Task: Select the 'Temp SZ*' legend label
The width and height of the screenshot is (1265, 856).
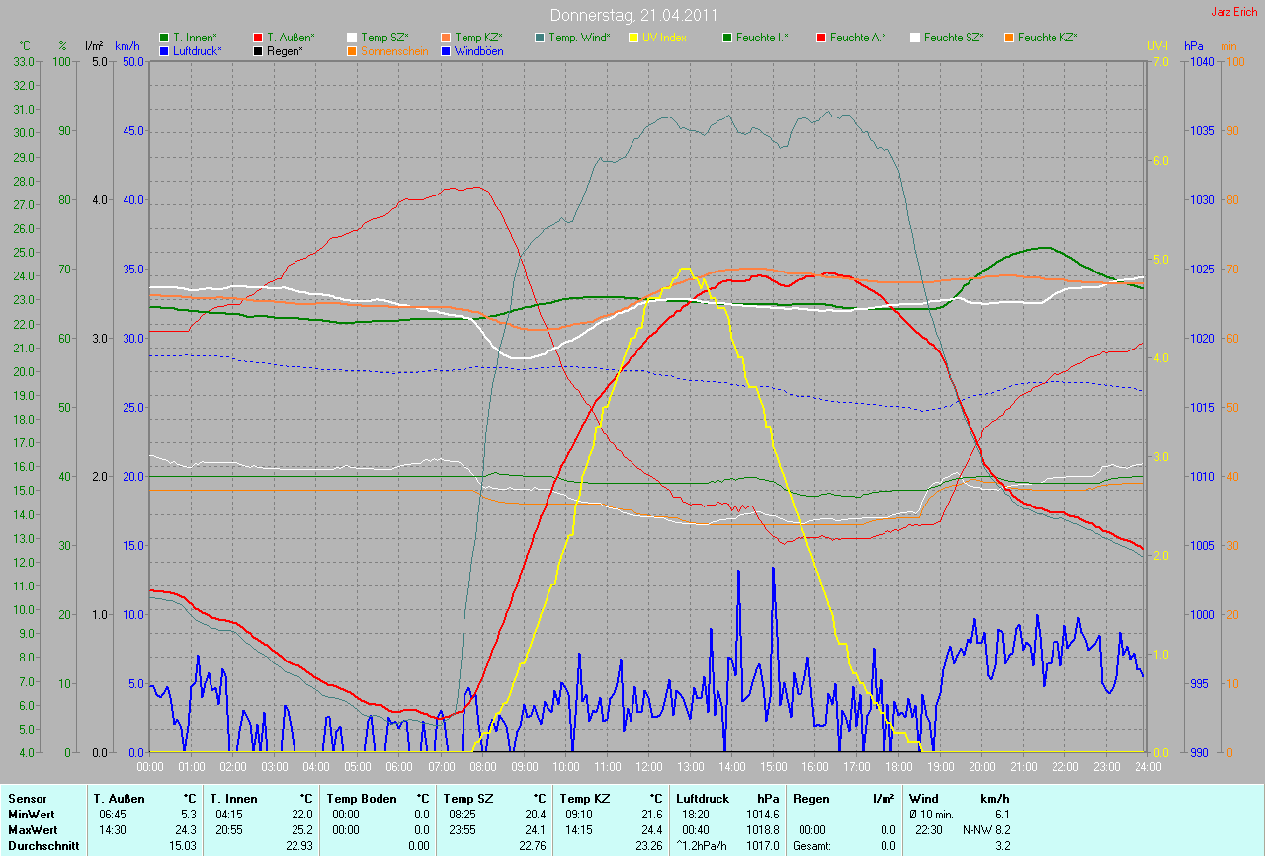Action: 384,37
